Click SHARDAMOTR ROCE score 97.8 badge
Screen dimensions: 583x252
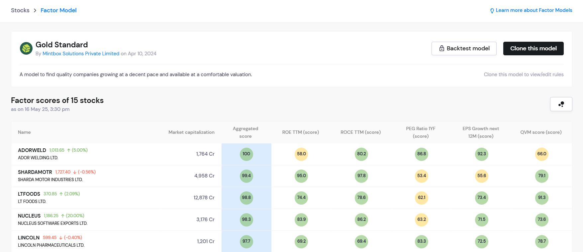(361, 176)
